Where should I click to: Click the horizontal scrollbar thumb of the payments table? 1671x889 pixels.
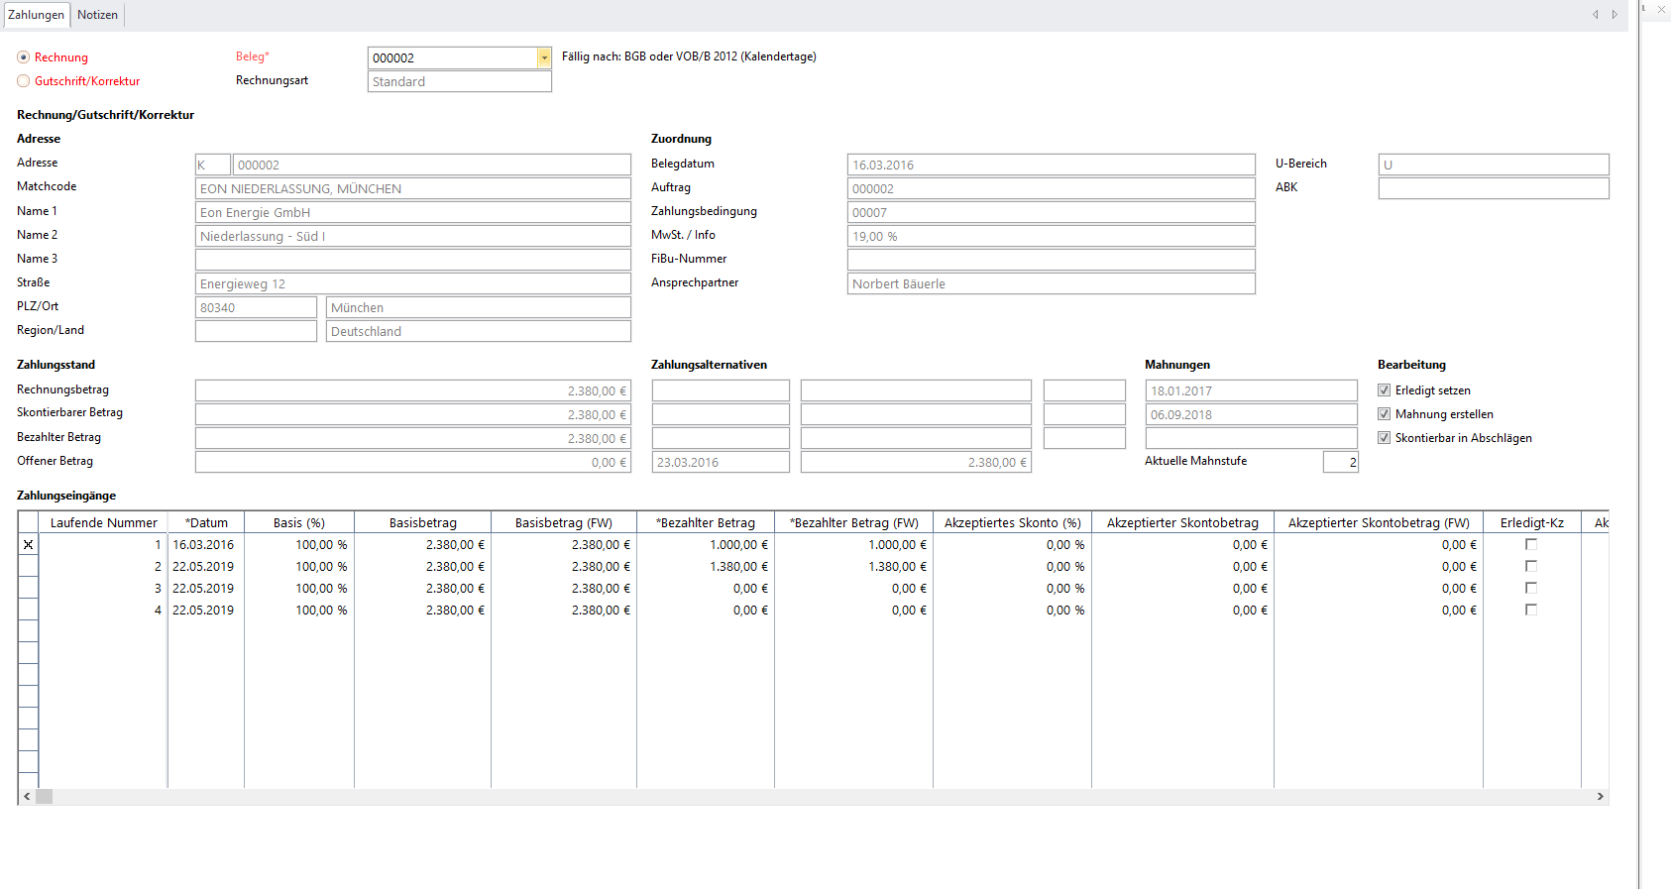tap(45, 797)
